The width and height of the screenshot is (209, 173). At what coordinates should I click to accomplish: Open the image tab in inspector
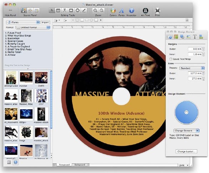coord(188,37)
